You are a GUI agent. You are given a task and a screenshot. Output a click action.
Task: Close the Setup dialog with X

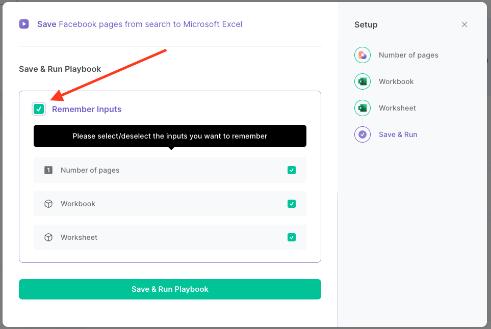464,24
